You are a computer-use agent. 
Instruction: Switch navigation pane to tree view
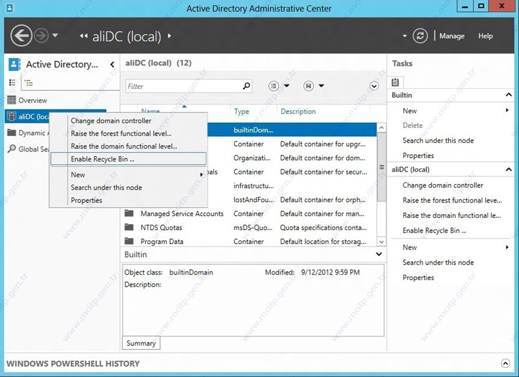[29, 83]
